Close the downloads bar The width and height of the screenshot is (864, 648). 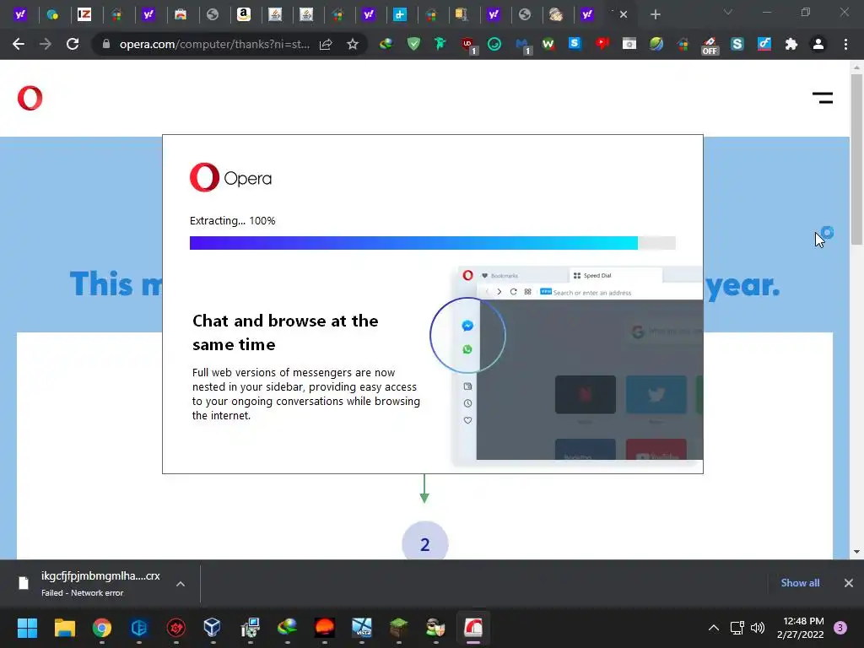coord(849,583)
